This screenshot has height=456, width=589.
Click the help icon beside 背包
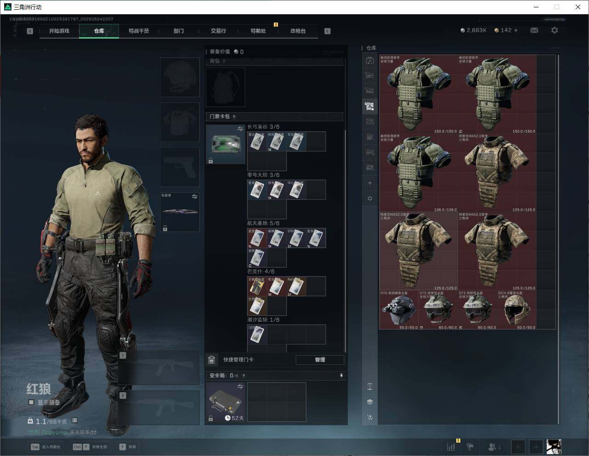tap(224, 61)
